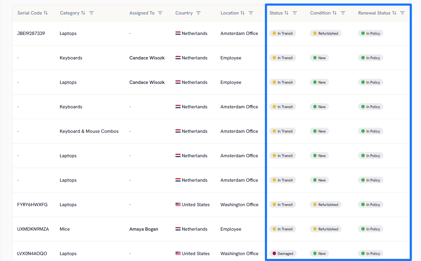
Task: Open the Status filter dropdown
Action: click(295, 13)
